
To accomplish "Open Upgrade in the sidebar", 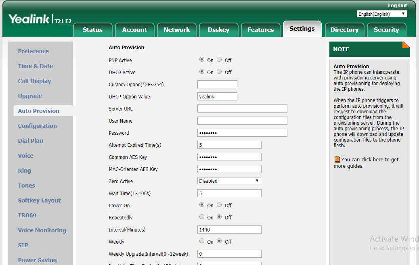I will (x=30, y=96).
